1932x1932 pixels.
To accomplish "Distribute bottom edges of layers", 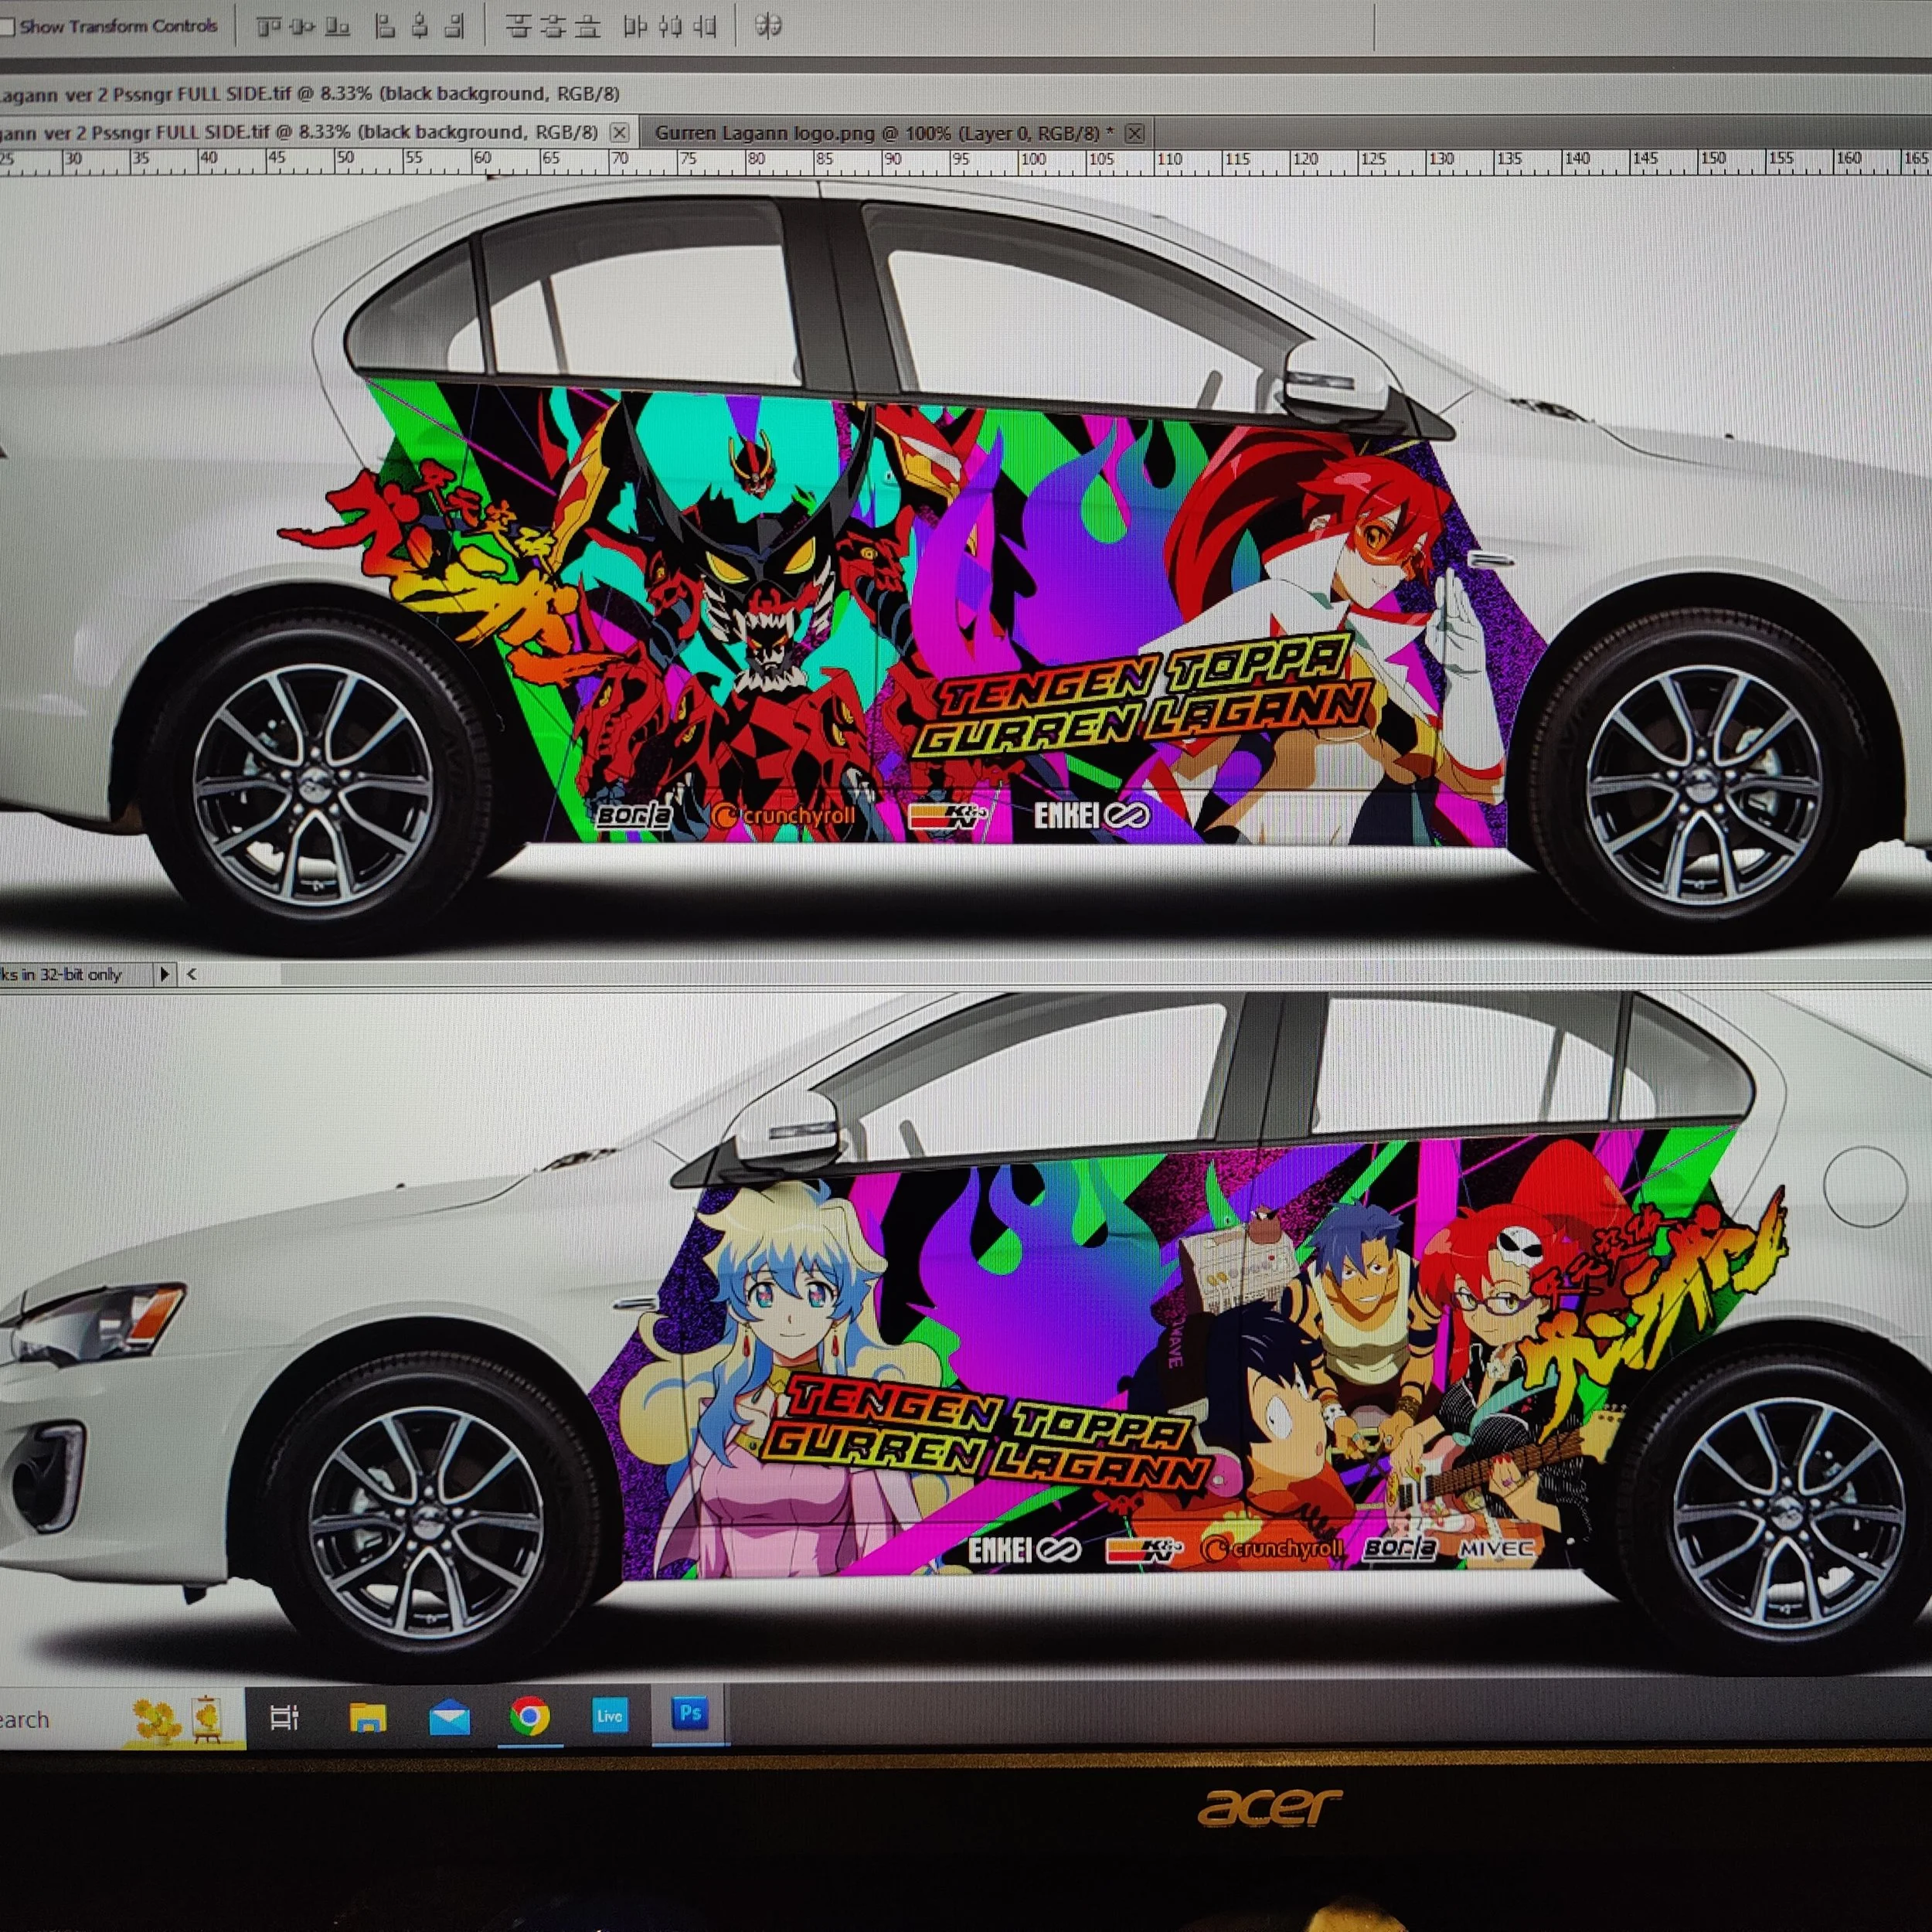I will click(x=588, y=27).
